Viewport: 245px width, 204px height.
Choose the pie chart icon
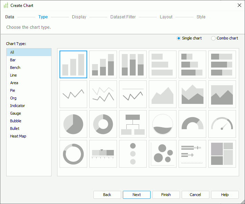[73, 124]
